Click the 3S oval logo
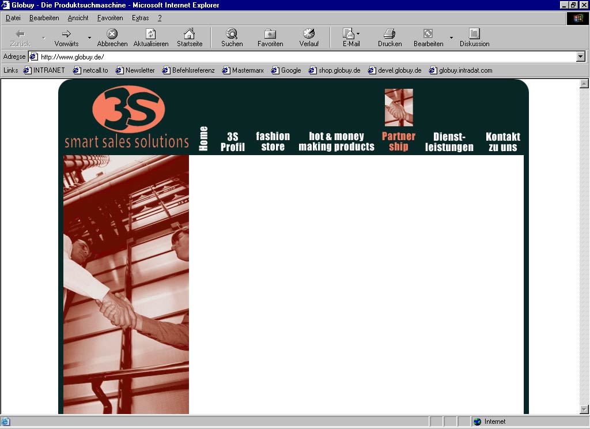 point(128,109)
